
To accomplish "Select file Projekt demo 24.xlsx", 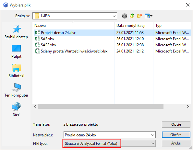I will [x=58, y=33].
